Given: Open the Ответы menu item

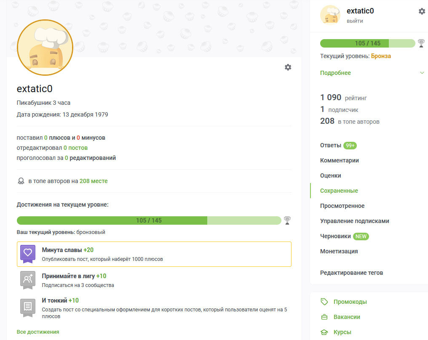Looking at the screenshot, I should (331, 145).
